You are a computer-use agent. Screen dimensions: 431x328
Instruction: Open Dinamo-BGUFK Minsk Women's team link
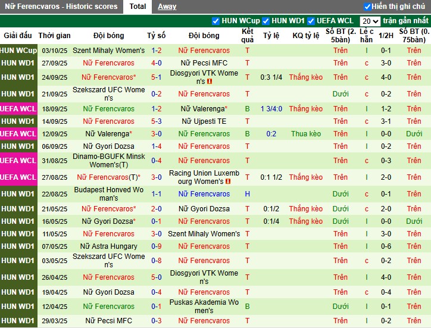(108, 161)
